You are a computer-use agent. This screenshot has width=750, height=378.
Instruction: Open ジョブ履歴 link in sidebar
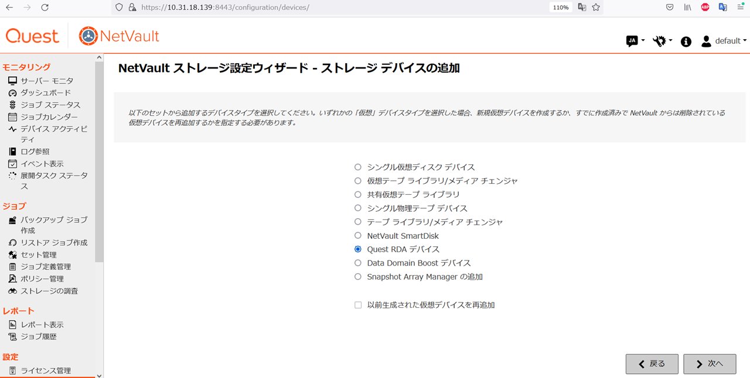(39, 336)
